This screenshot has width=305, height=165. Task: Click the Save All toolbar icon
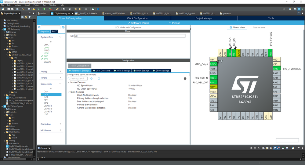click(12, 9)
